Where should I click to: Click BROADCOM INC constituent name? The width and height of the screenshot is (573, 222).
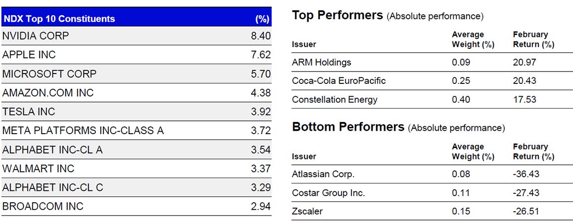43,206
